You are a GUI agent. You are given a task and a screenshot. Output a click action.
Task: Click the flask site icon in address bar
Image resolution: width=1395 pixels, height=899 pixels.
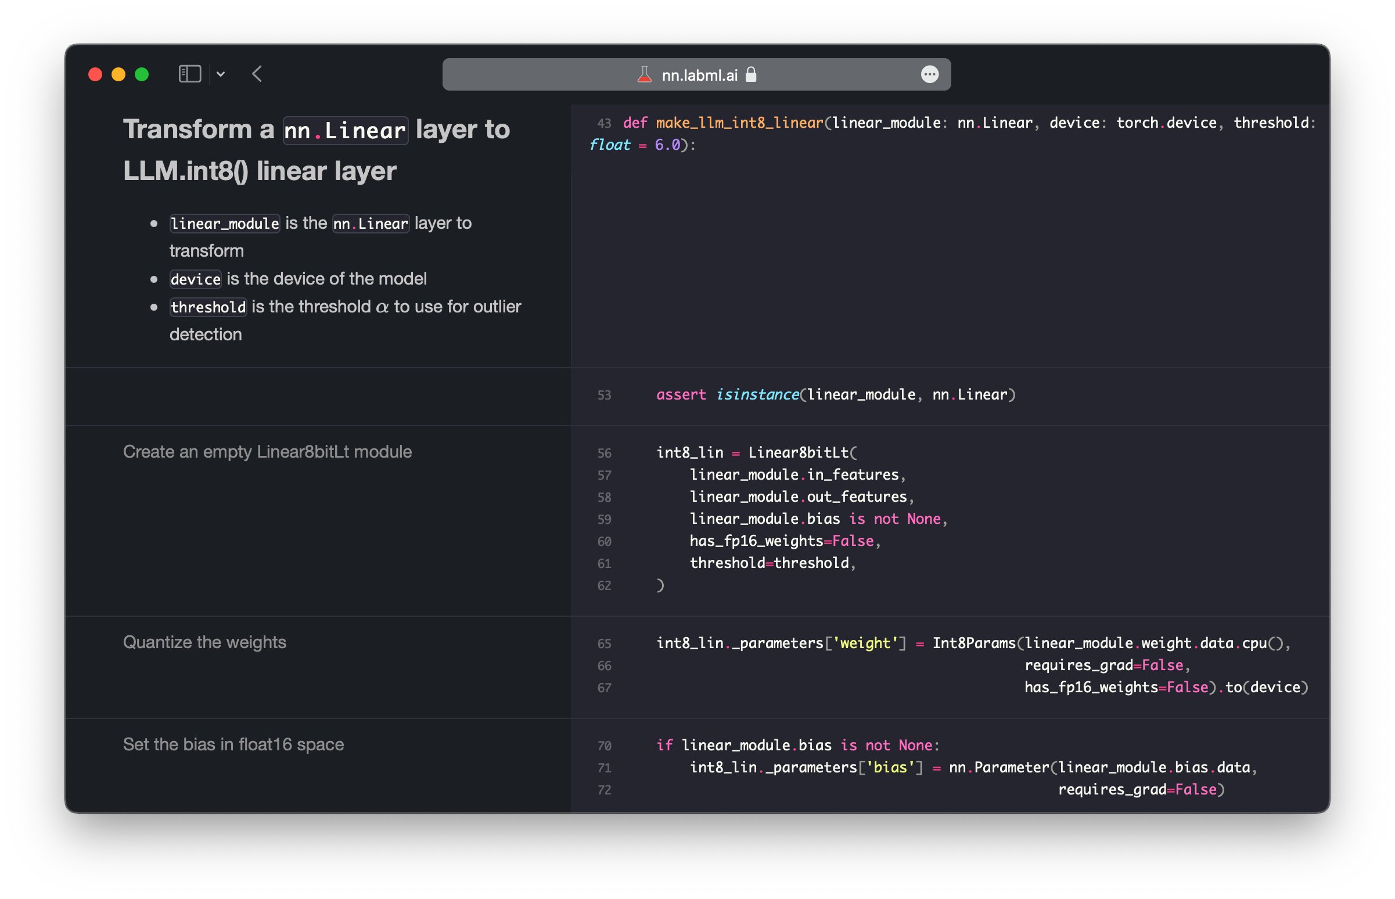645,75
